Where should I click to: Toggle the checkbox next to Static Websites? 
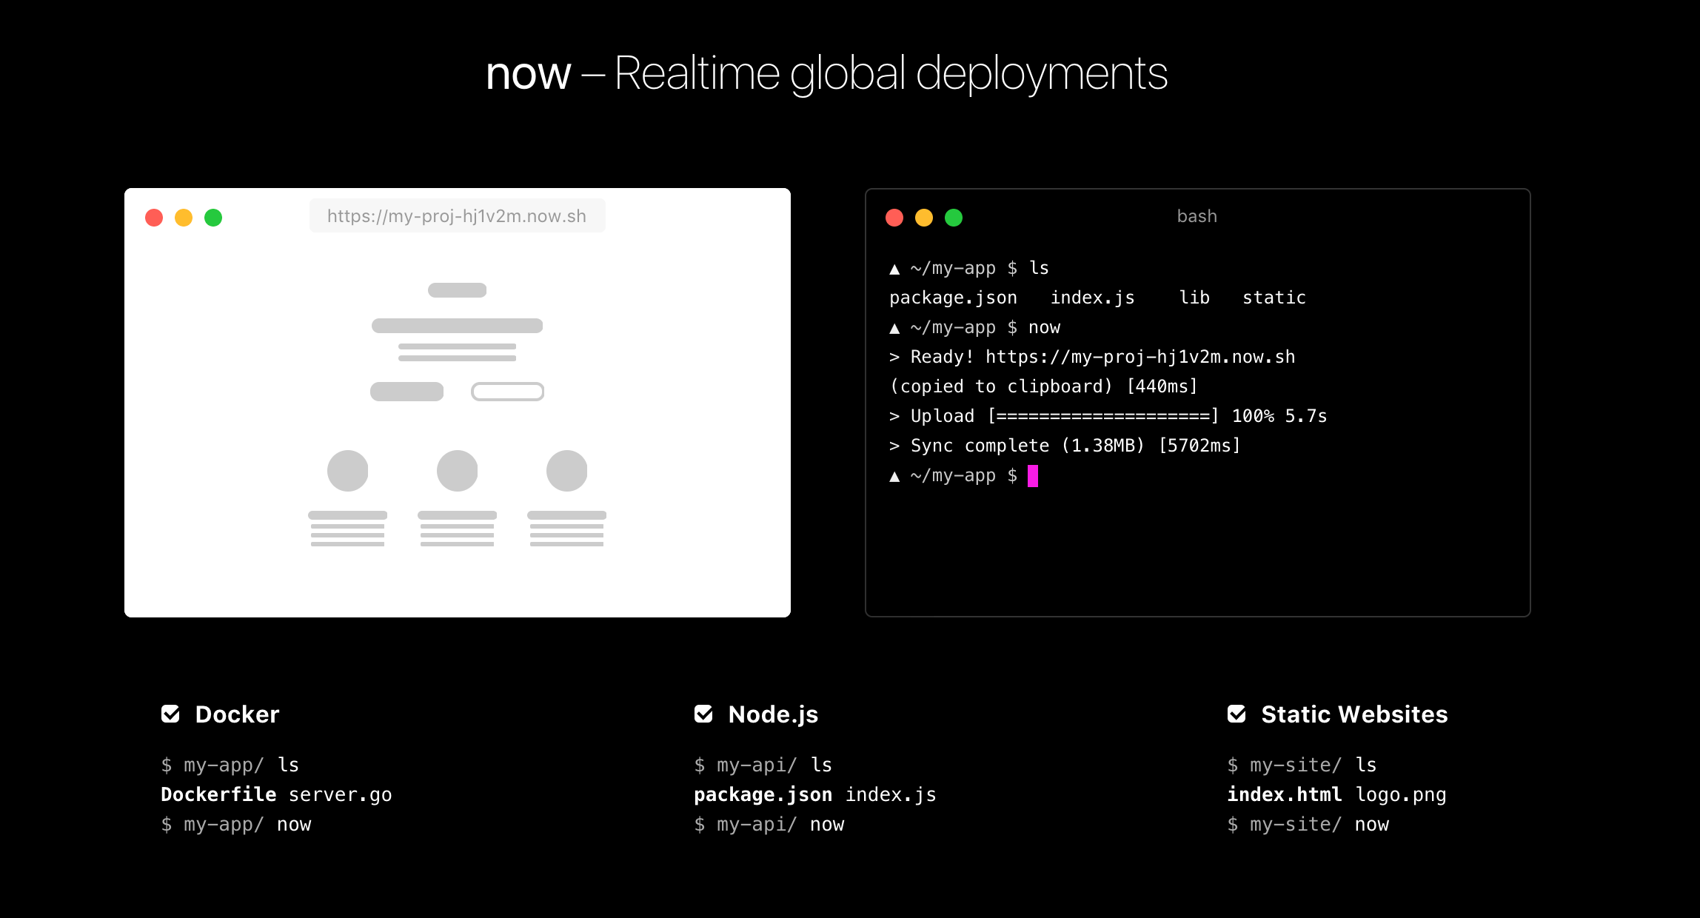(x=1236, y=714)
